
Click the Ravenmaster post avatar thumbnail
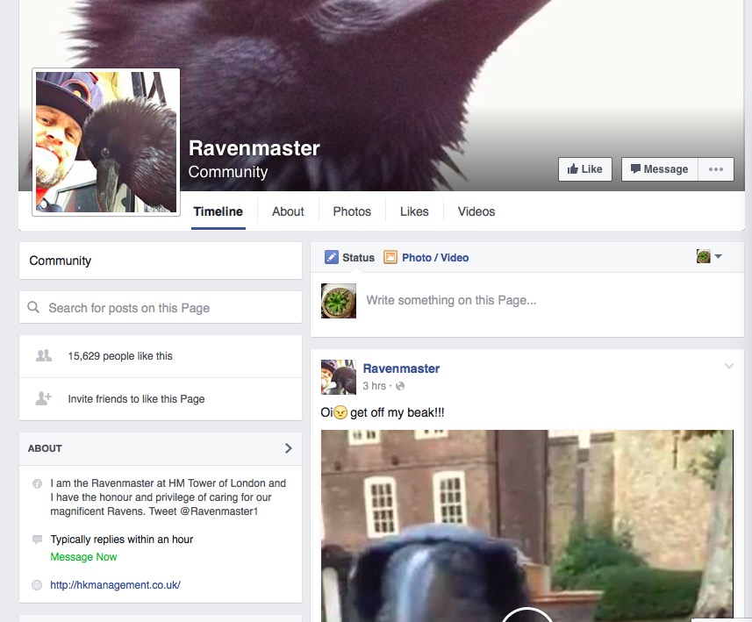pyautogui.click(x=339, y=377)
